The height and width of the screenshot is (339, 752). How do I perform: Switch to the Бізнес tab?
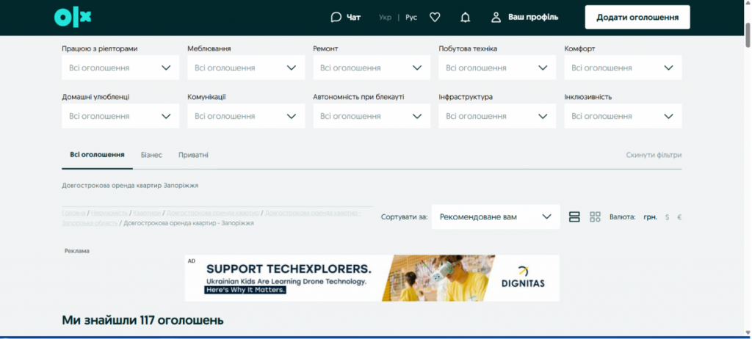(x=151, y=155)
